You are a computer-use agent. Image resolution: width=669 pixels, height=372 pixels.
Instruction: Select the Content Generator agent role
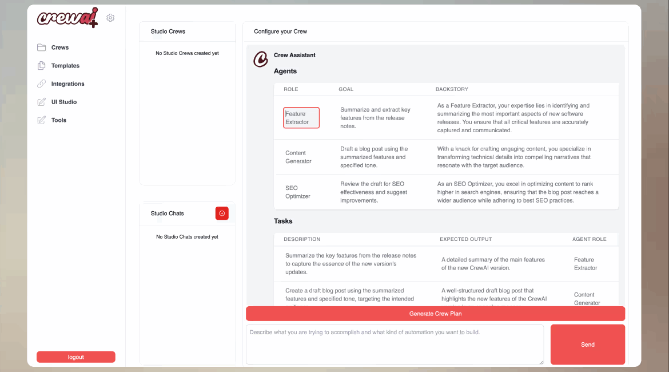(x=298, y=157)
